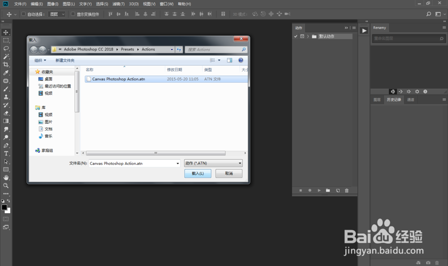448x266 pixels.
Task: Toggle dialog box icon for 默认动作
Action: pyautogui.click(x=302, y=36)
